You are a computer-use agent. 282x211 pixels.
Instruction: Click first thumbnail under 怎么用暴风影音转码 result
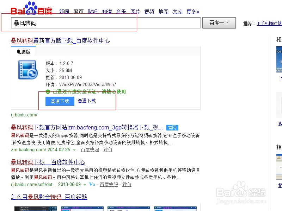point(36,209)
